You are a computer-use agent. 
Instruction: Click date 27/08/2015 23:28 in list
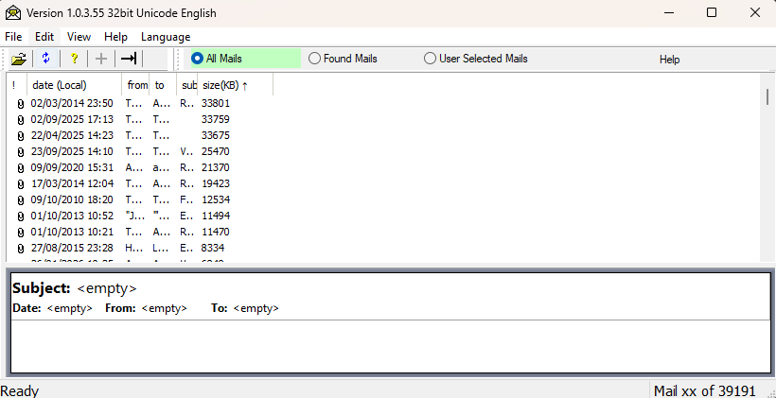click(x=72, y=248)
